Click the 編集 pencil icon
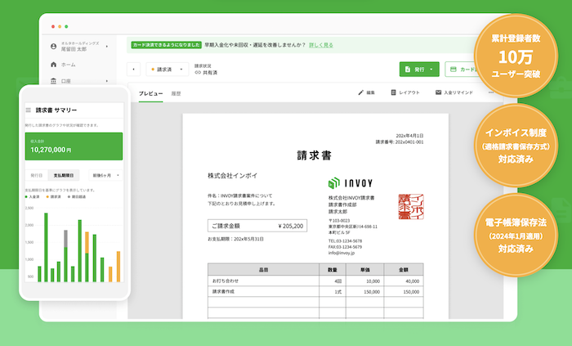This screenshot has width=572, height=346. pos(361,92)
